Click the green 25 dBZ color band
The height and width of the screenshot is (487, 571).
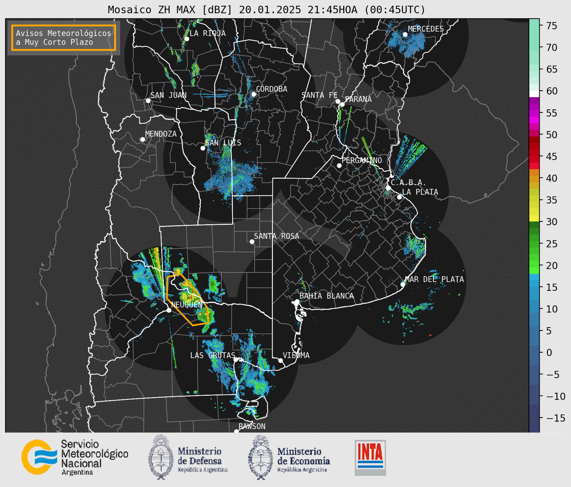click(x=534, y=243)
